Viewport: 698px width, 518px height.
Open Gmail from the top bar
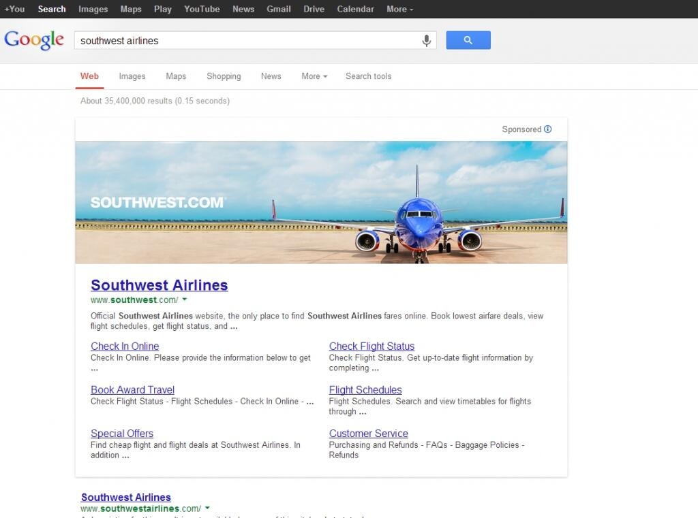click(x=278, y=9)
